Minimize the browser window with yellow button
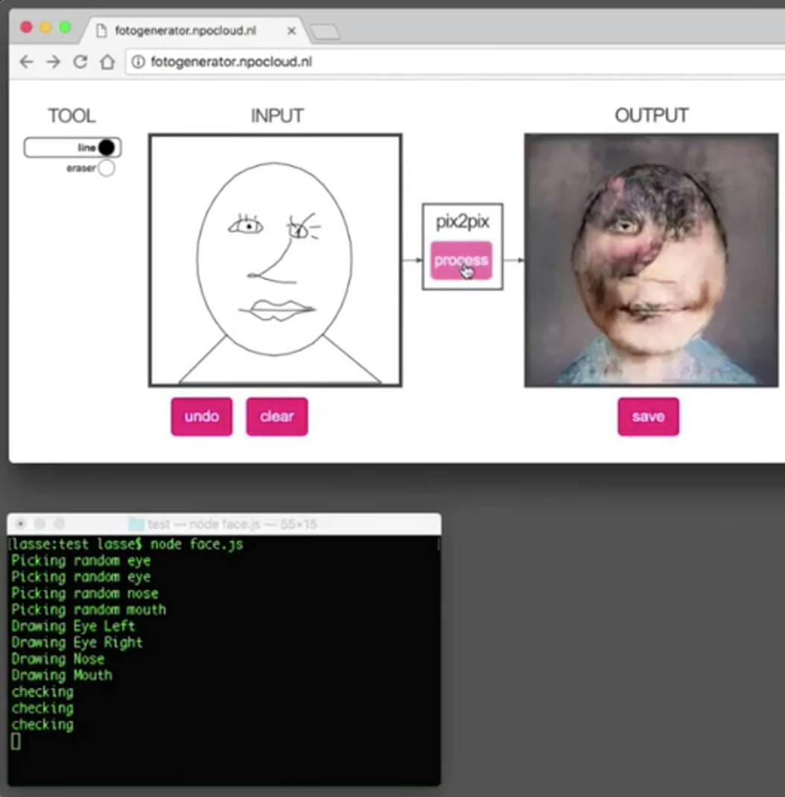Screen dimensions: 785x797 coord(45,28)
